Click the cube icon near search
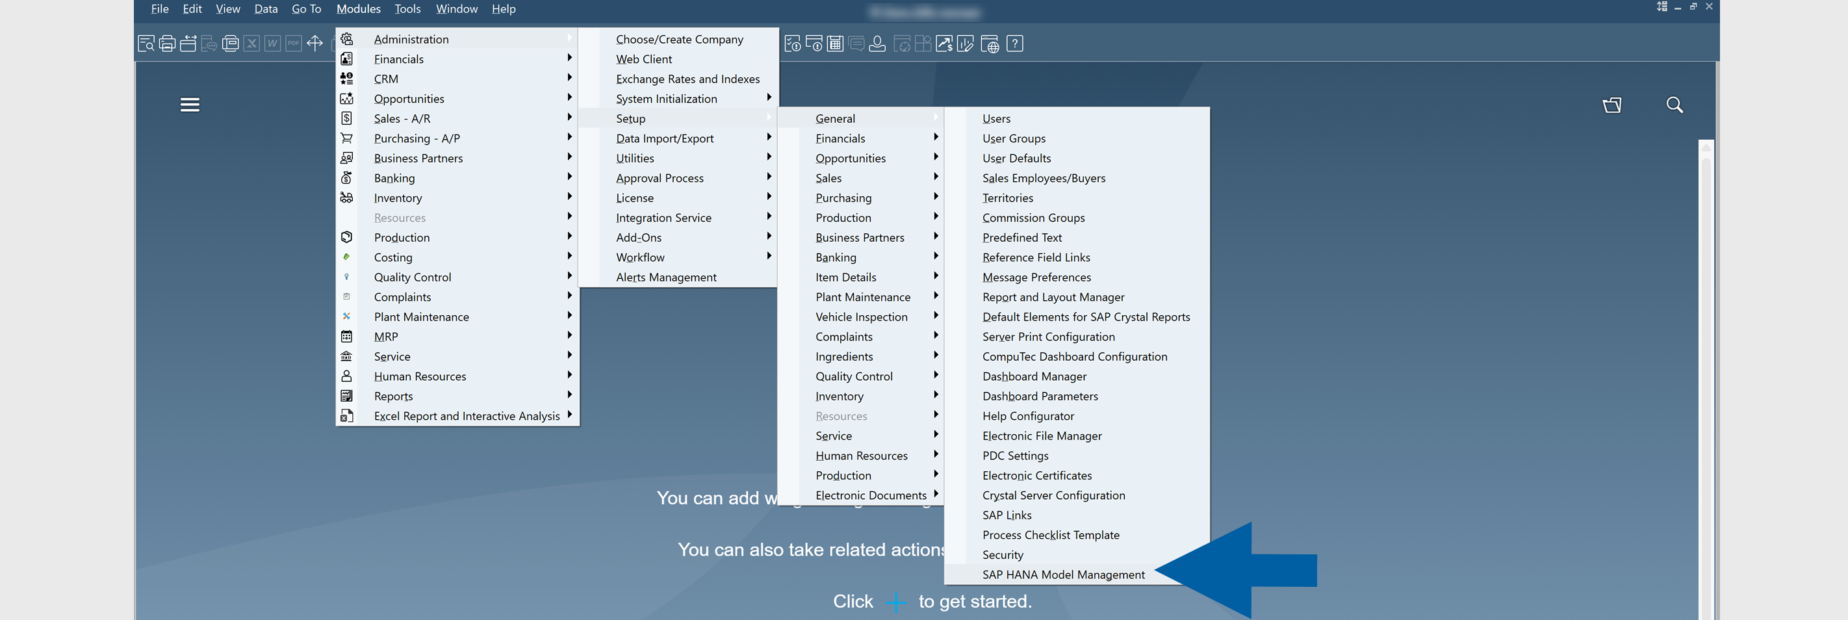The image size is (1848, 620). coord(1612,105)
